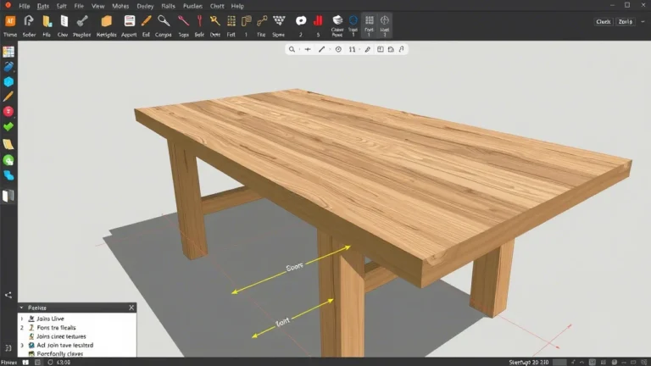
Task: Select the 'Sober' arrow tool
Action: [x=29, y=21]
